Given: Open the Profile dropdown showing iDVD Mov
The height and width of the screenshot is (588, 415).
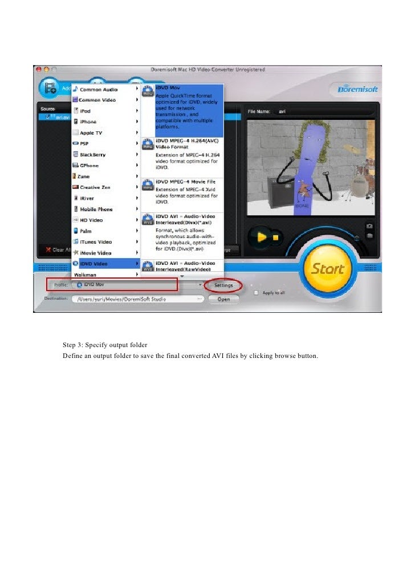Looking at the screenshot, I should click(139, 285).
